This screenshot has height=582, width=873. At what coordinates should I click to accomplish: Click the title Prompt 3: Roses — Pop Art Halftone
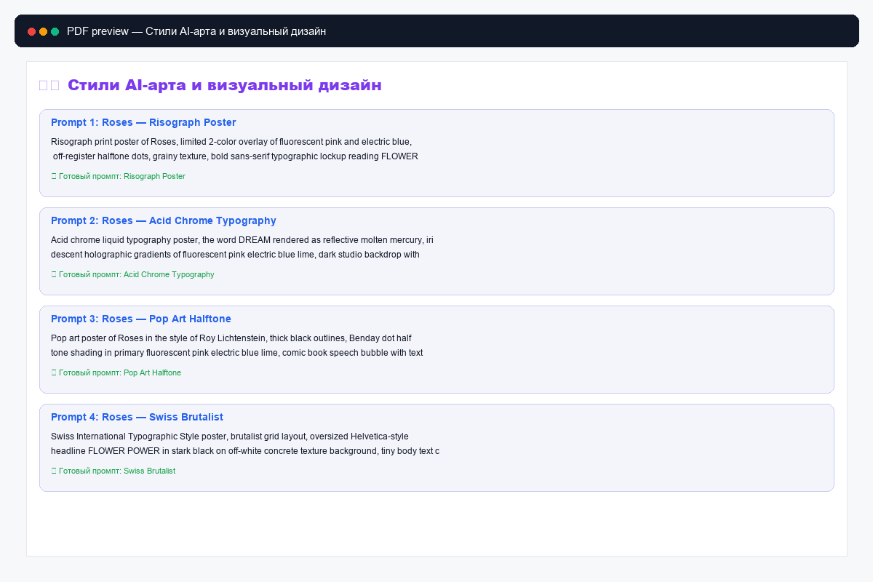coord(141,319)
